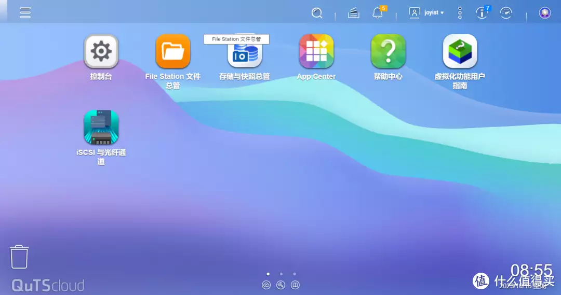
Task: Open the dashboard gauge icon
Action: click(x=506, y=13)
